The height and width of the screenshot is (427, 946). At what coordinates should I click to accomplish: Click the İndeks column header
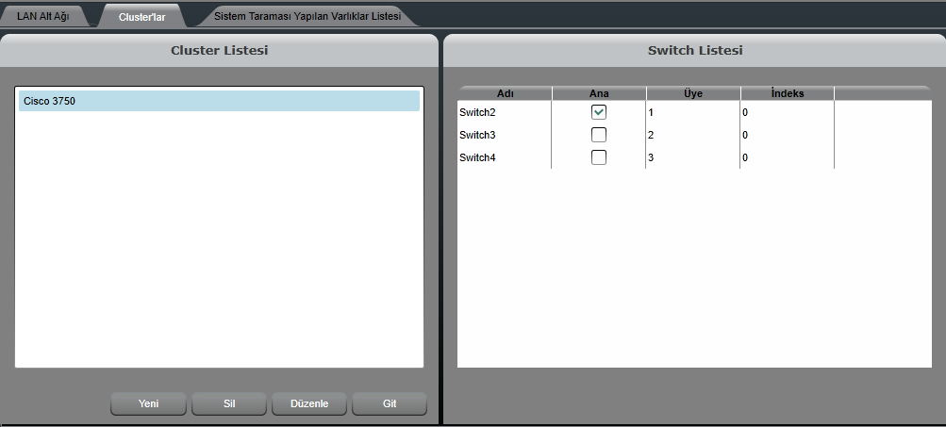coord(788,93)
